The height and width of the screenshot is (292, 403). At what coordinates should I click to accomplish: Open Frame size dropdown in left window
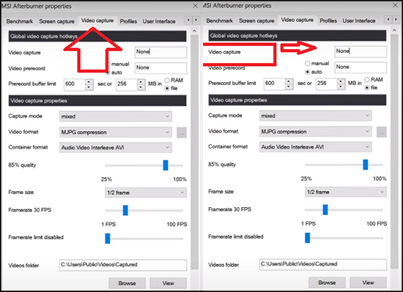(x=146, y=192)
